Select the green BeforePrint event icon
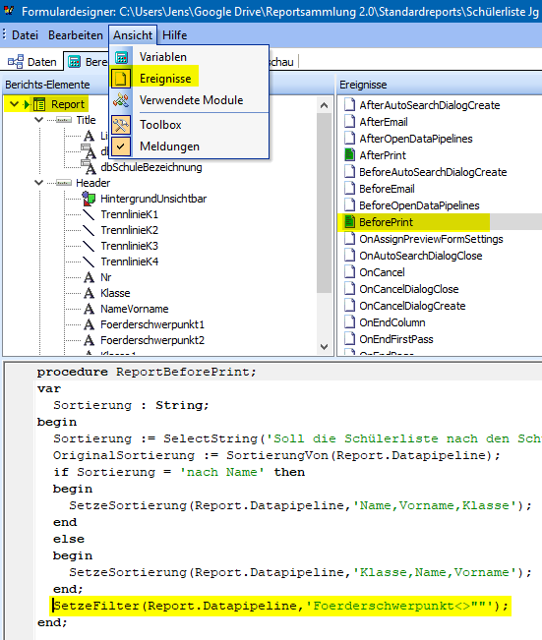542x640 pixels. click(349, 222)
